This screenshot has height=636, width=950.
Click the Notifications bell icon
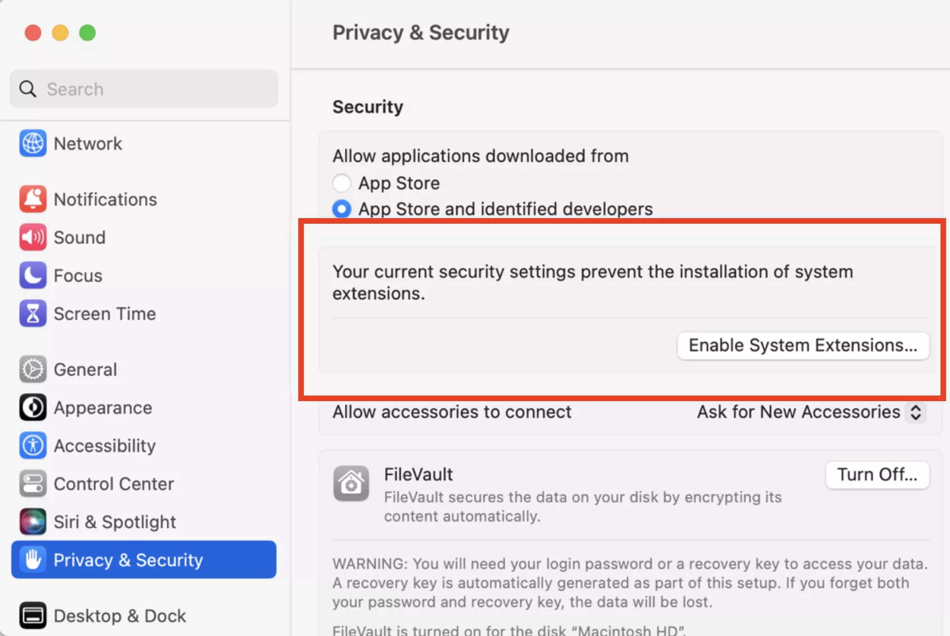point(33,199)
